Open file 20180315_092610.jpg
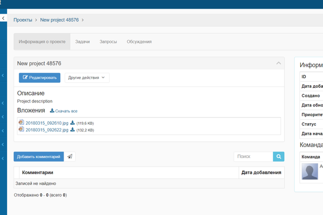The height and width of the screenshot is (215, 323). (x=47, y=123)
